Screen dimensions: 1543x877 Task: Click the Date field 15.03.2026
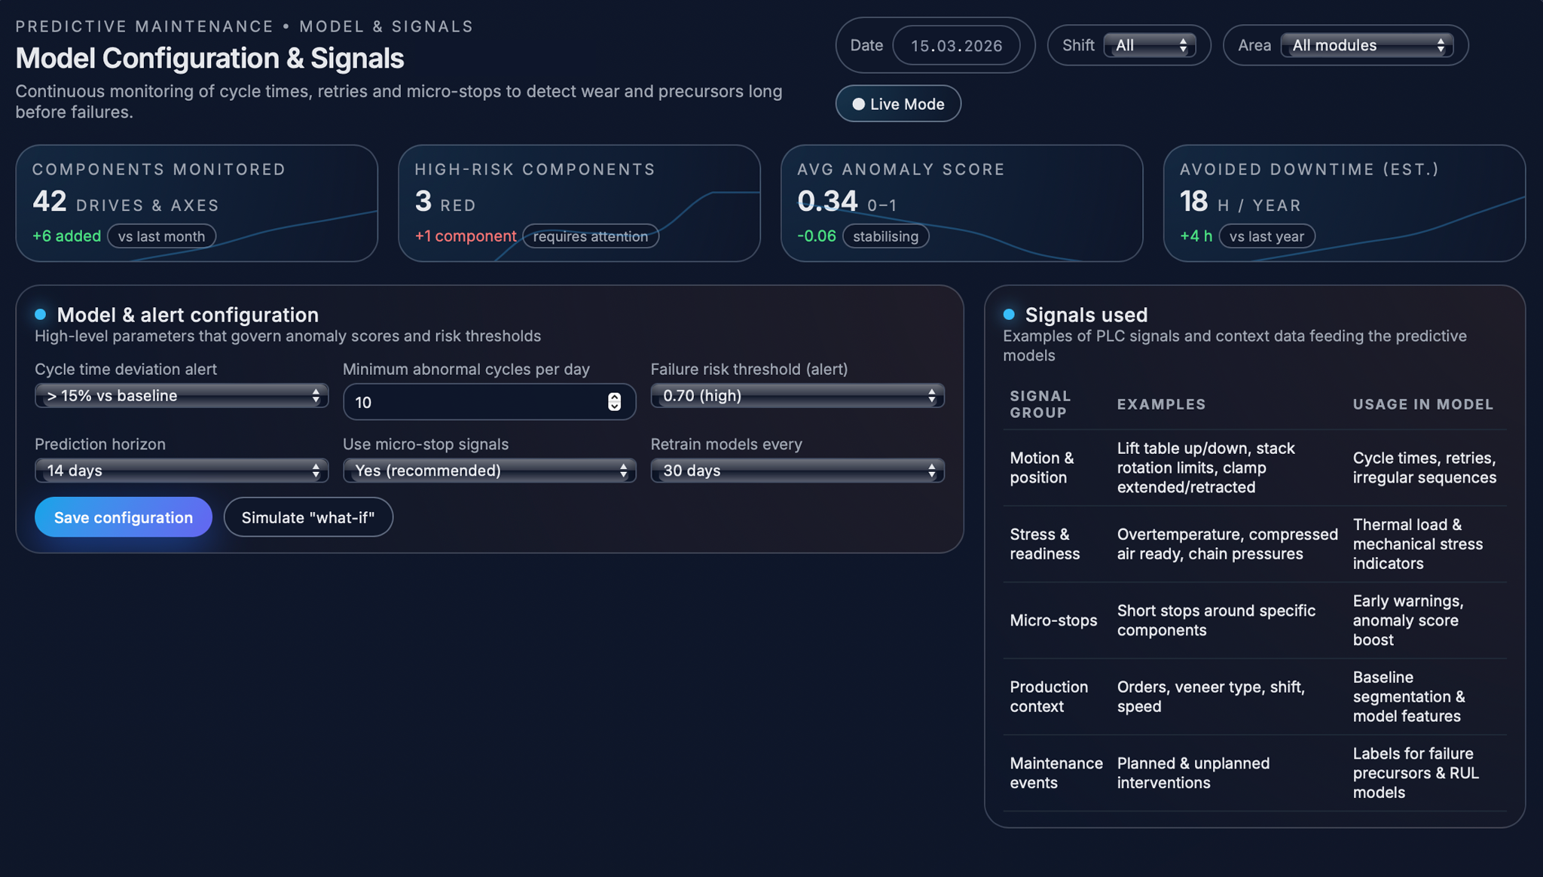[956, 45]
